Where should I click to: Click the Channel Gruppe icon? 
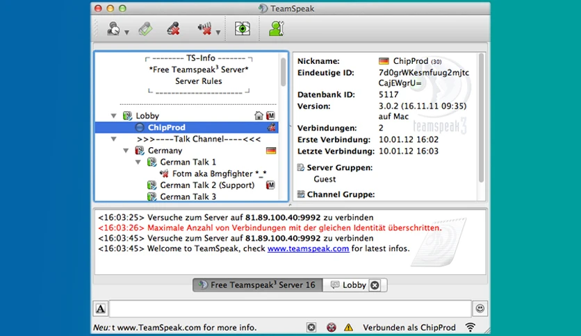[301, 194]
